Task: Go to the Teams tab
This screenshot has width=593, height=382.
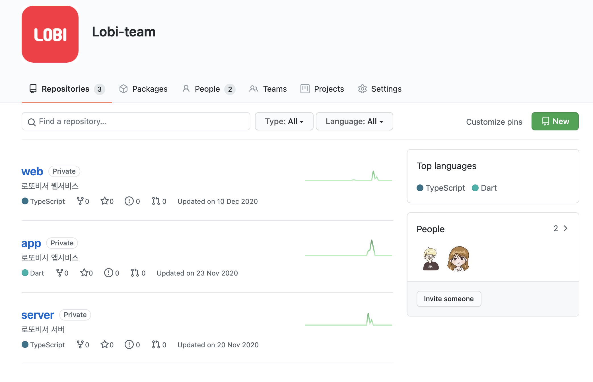Action: [268, 89]
